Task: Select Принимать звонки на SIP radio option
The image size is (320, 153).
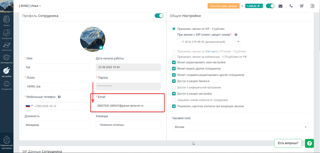Action: click(x=174, y=29)
